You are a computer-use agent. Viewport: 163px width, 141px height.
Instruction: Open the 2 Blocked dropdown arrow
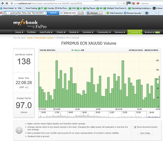(x=104, y=13)
